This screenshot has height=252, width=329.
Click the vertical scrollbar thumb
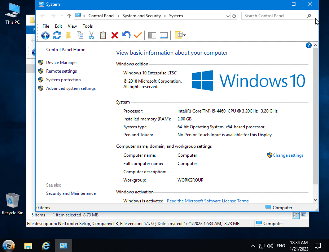(x=315, y=116)
